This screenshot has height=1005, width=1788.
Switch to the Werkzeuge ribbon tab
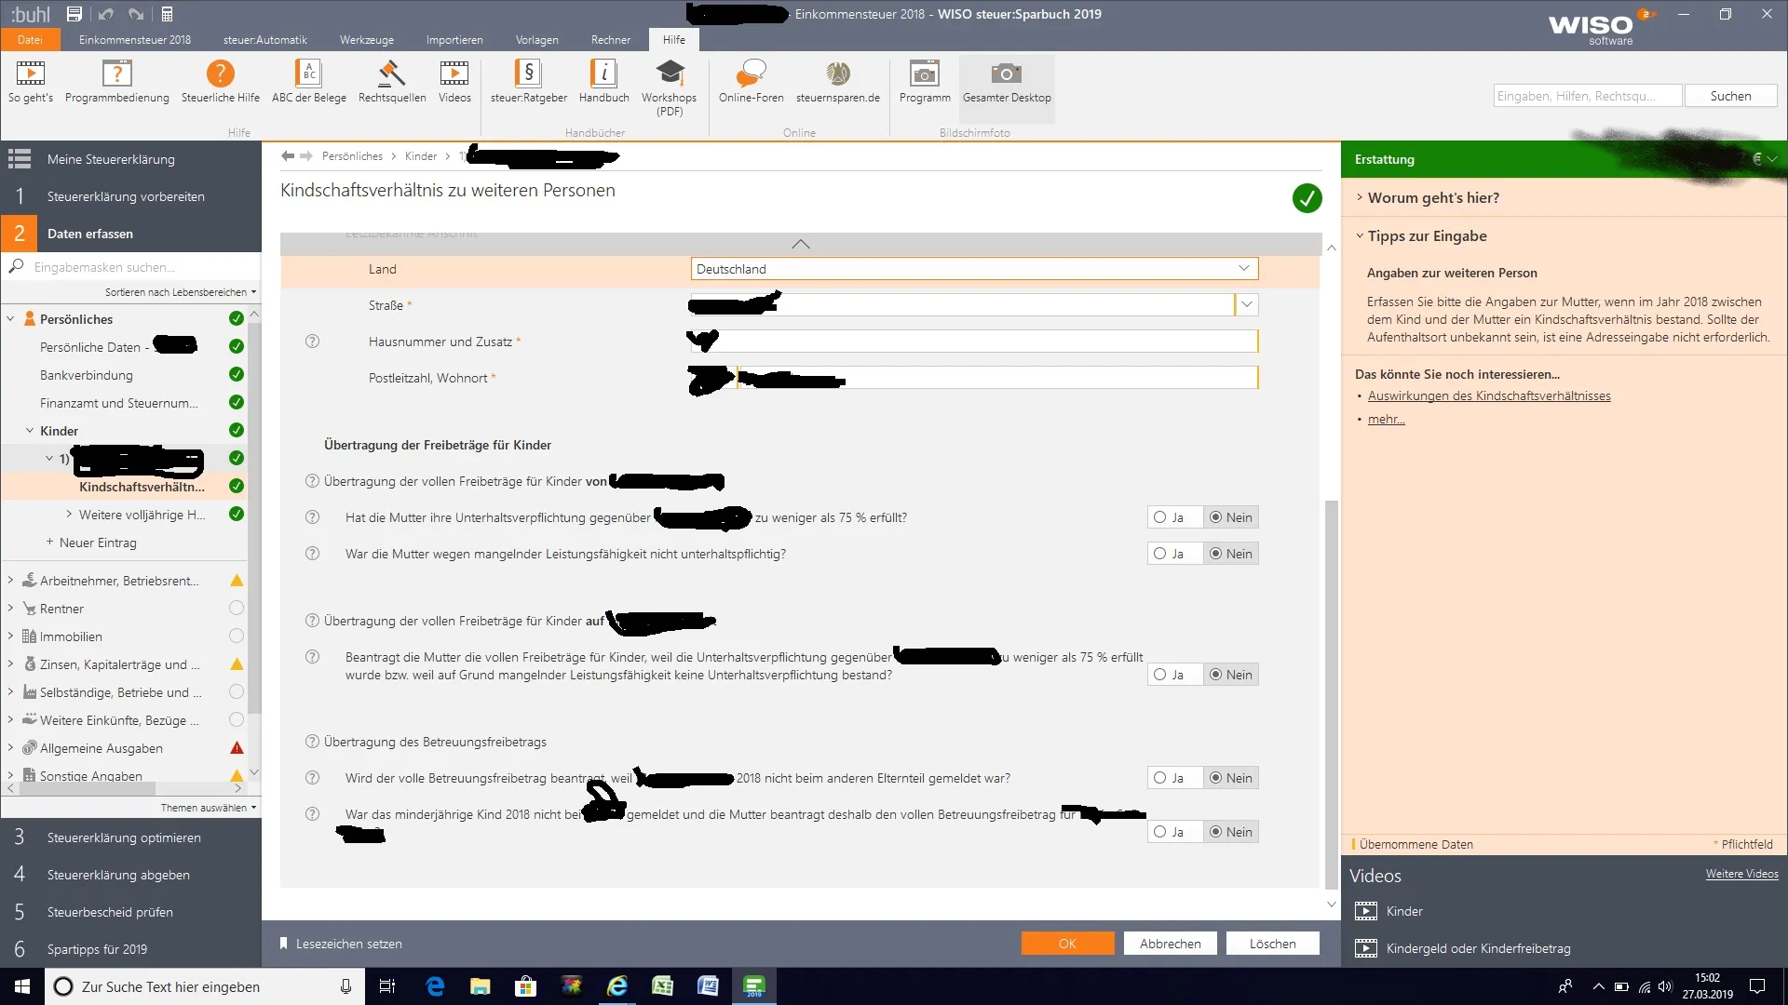pyautogui.click(x=366, y=40)
